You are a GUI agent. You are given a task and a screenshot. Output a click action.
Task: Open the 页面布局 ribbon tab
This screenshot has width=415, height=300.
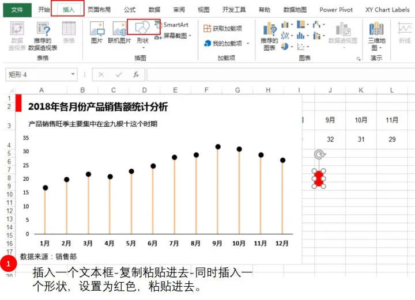tap(99, 10)
